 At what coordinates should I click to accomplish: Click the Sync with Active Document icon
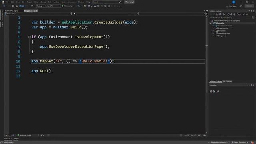point(228,14)
